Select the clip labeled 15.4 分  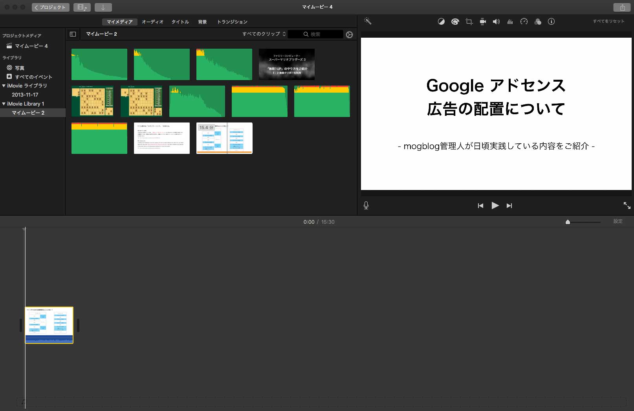pyautogui.click(x=224, y=138)
